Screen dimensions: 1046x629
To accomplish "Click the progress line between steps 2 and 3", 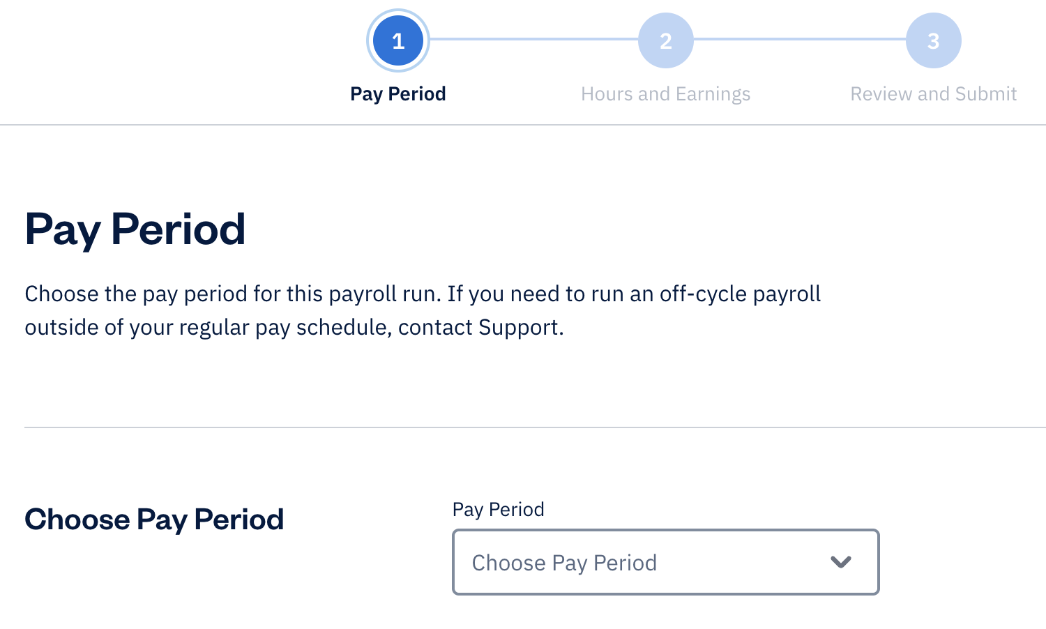I will [x=800, y=39].
